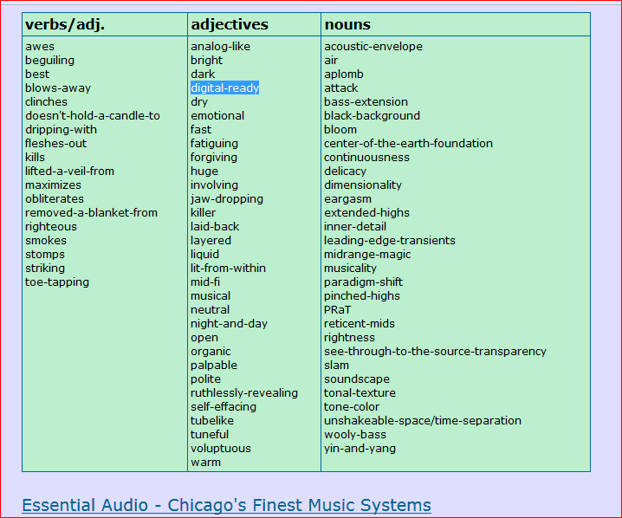Click the 'nouns' column header

347,24
